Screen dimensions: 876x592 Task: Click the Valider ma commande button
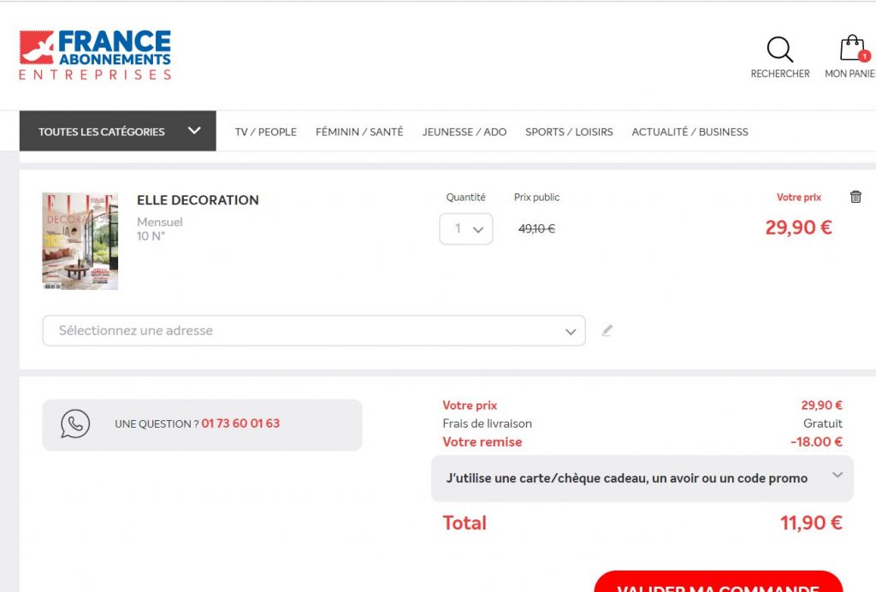719,583
